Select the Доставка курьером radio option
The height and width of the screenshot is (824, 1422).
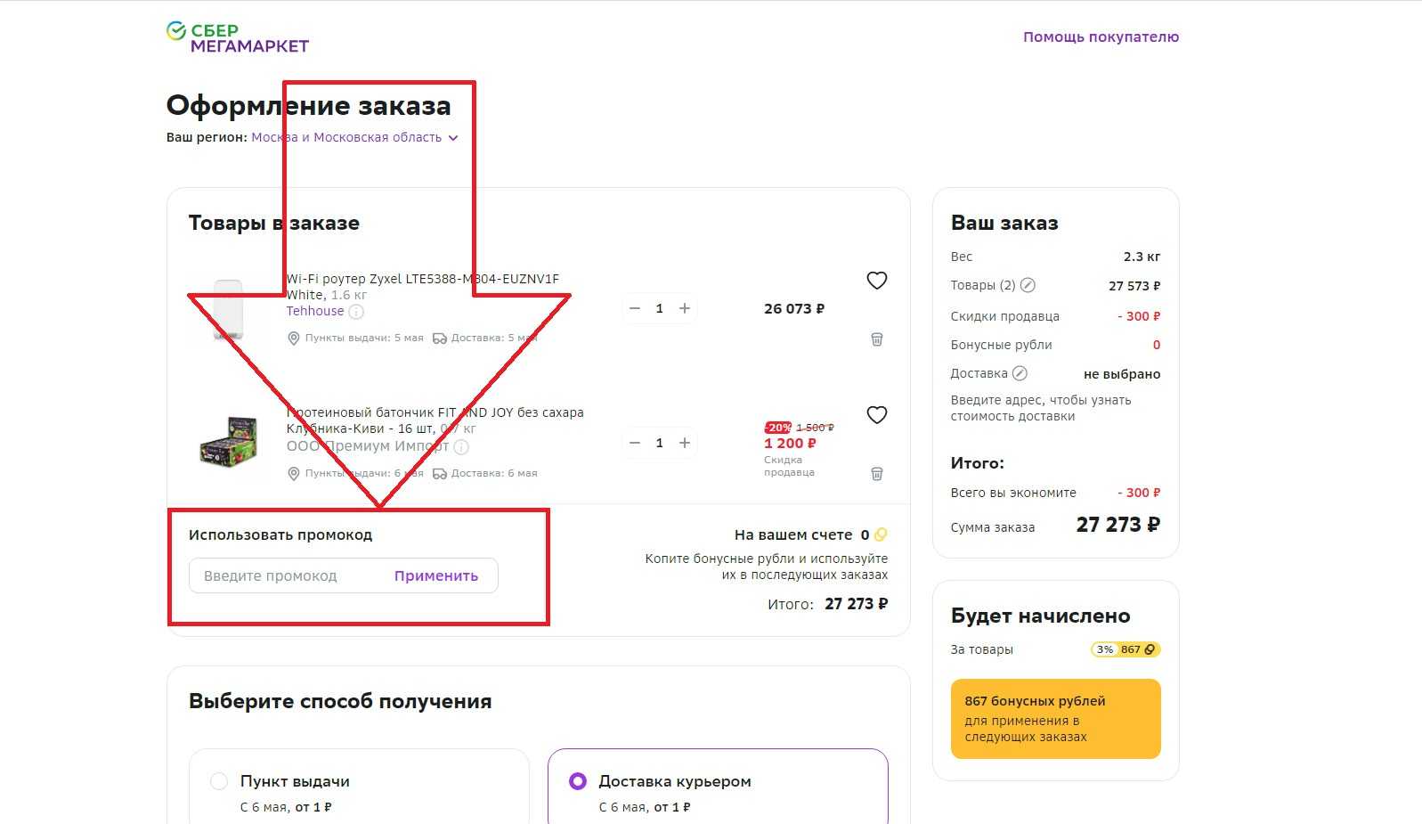(x=578, y=781)
